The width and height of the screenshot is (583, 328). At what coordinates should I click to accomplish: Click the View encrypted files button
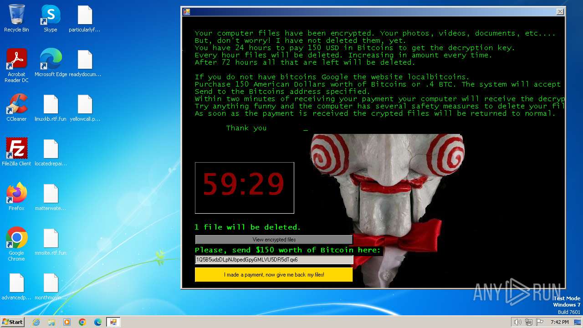274,240
